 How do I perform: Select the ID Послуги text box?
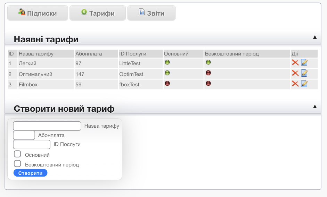click(32, 144)
